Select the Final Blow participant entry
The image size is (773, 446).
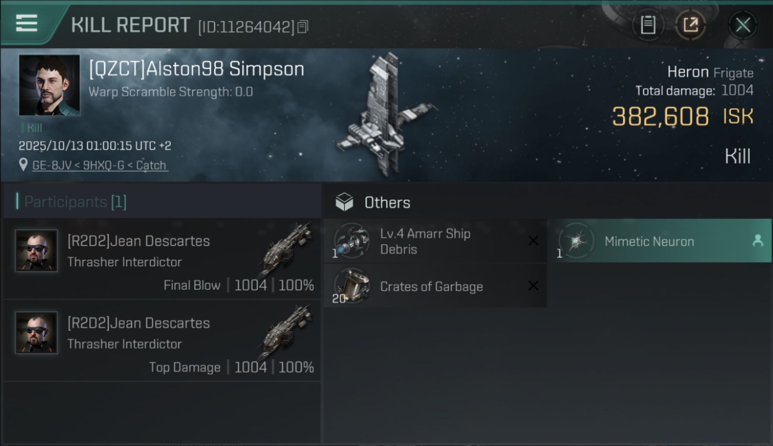(x=162, y=259)
